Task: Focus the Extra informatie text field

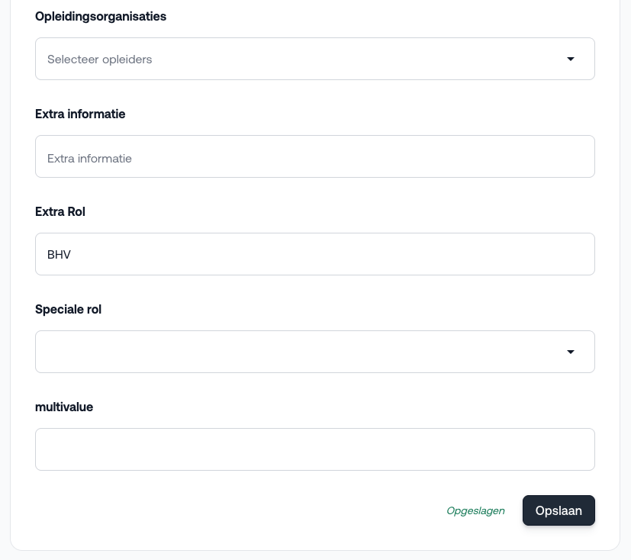Action: tap(315, 156)
